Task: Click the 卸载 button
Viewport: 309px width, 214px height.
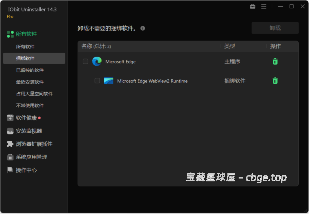Action: click(x=275, y=28)
